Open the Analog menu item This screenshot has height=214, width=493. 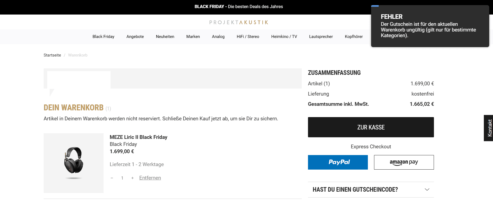(x=218, y=37)
